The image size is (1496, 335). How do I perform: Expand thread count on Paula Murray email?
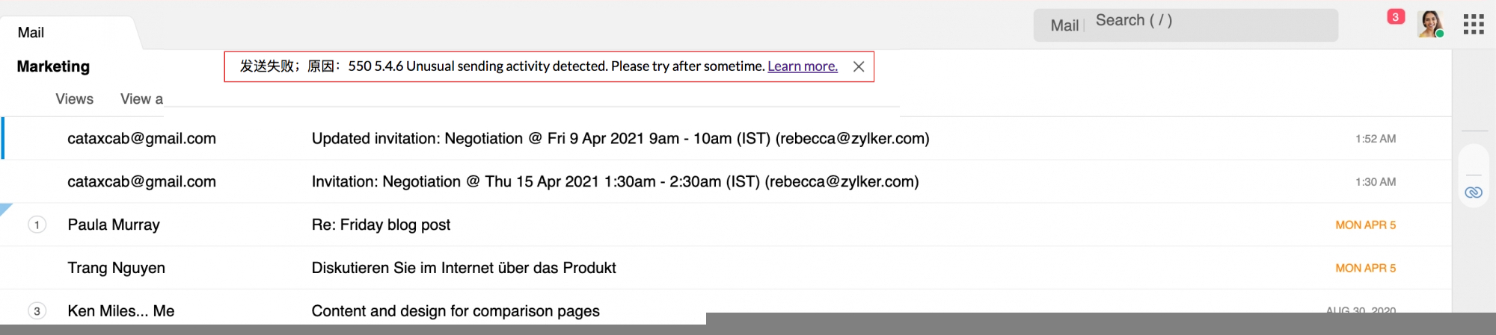(37, 225)
